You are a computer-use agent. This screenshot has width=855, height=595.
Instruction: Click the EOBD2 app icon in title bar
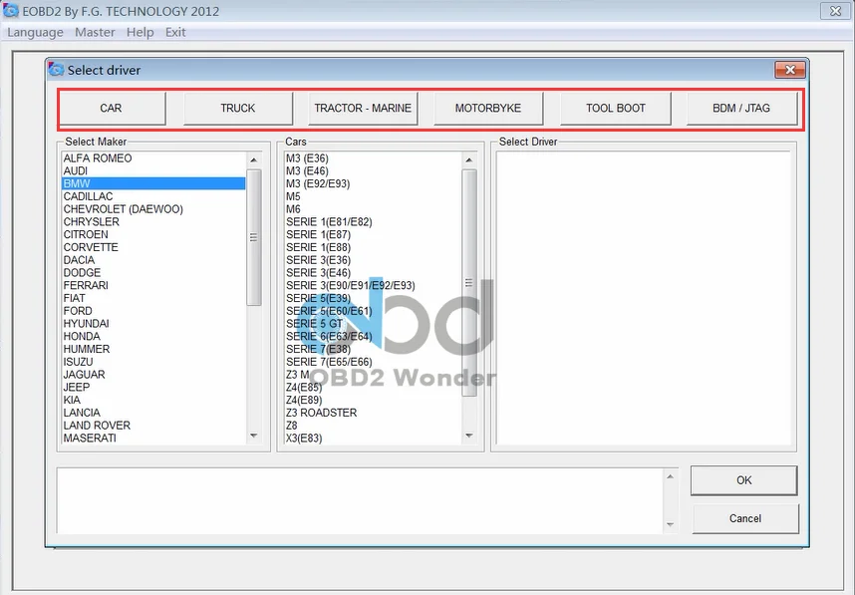tap(10, 10)
